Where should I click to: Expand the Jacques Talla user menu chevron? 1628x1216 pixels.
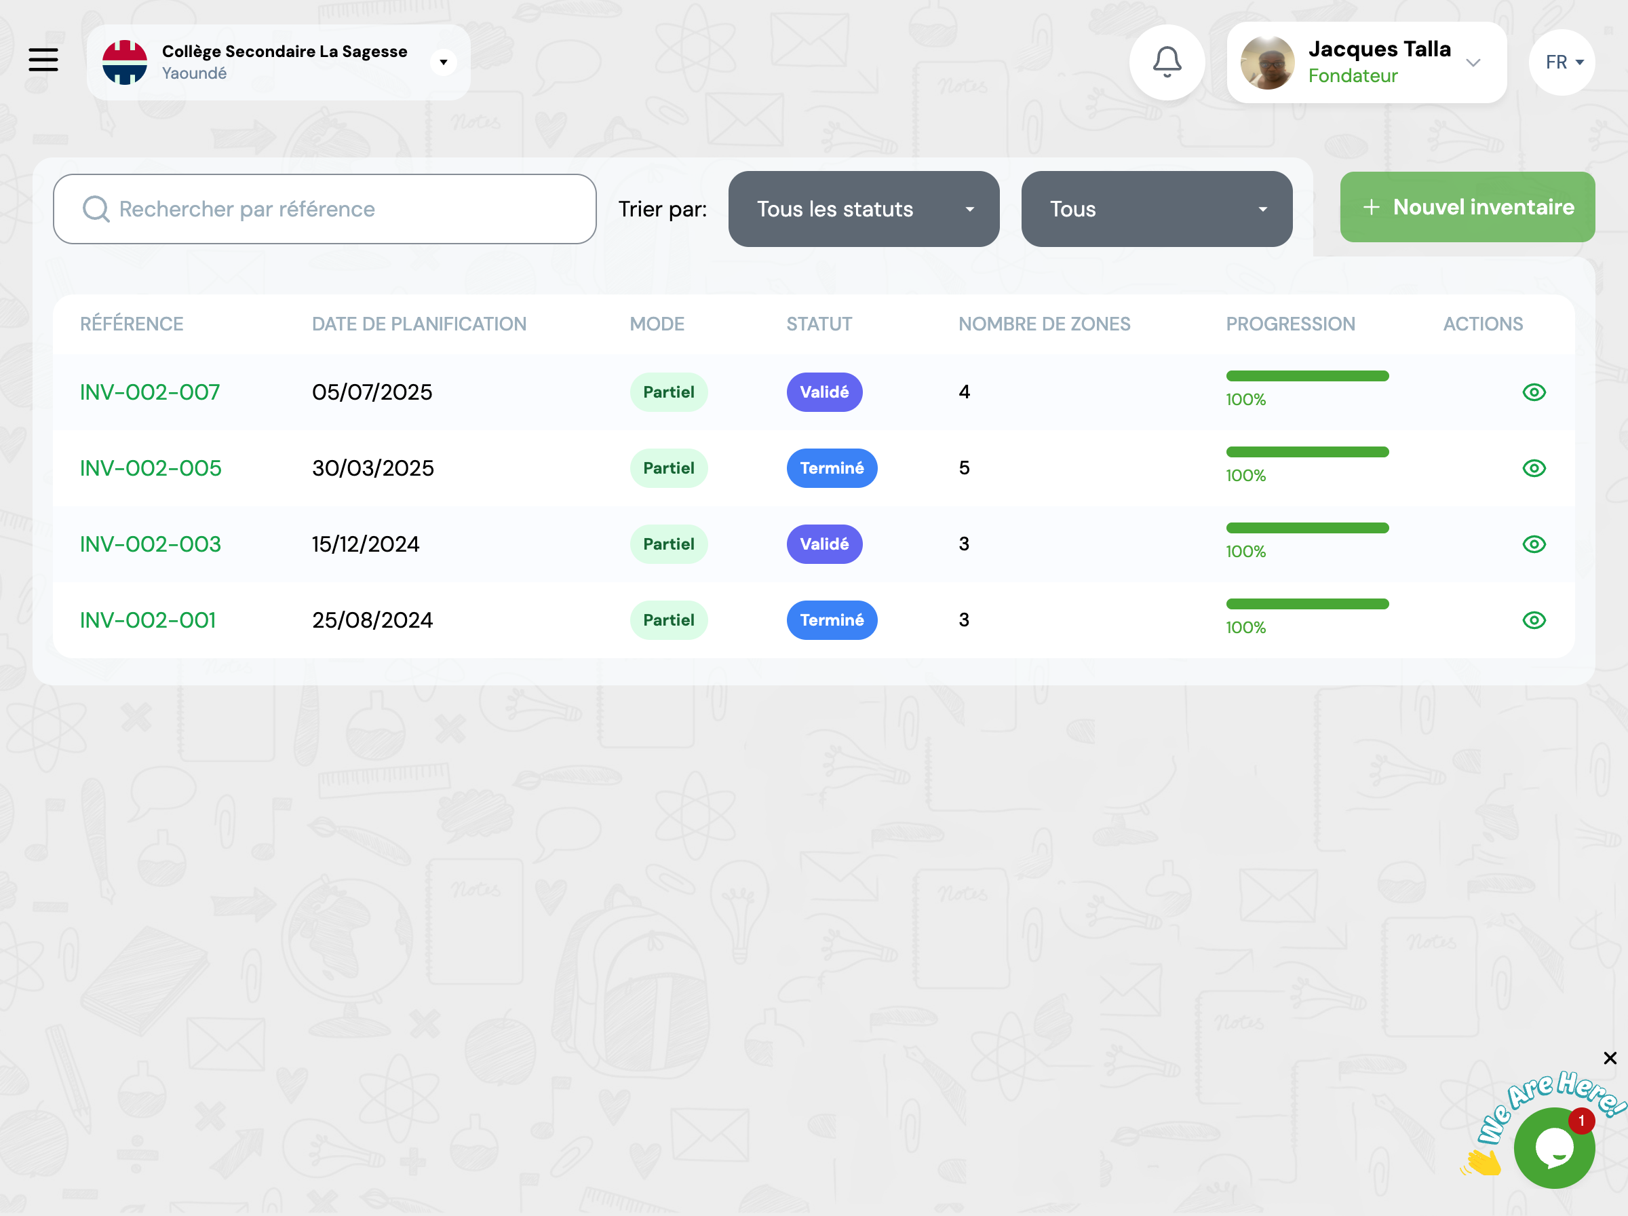(1472, 63)
